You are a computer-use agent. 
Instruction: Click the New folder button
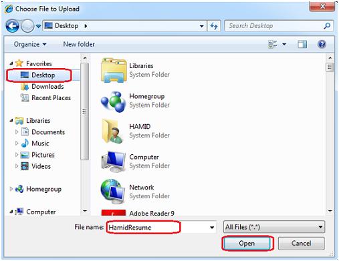pos(79,44)
